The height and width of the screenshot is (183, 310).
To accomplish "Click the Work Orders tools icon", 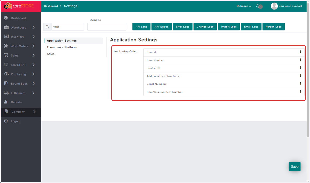I will click(x=6, y=46).
